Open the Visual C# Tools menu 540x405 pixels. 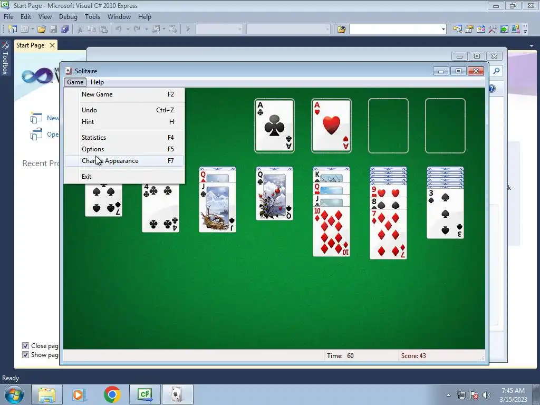coord(93,17)
